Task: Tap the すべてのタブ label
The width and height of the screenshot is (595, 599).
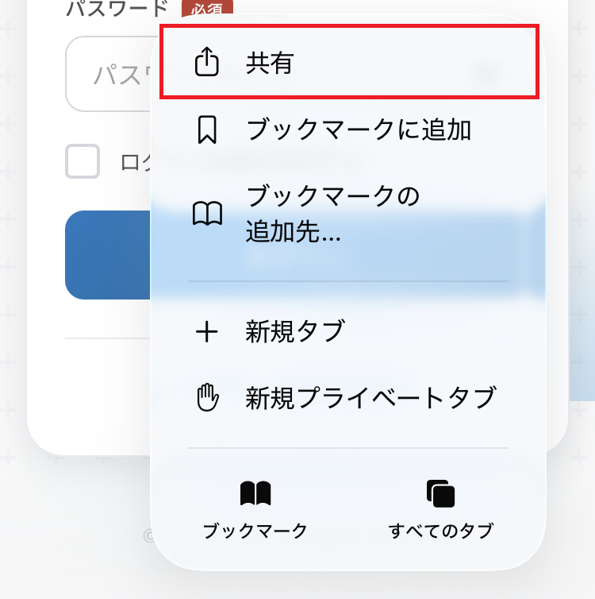Action: tap(441, 531)
